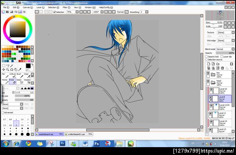Hide the line folder with eye icon

208,73
